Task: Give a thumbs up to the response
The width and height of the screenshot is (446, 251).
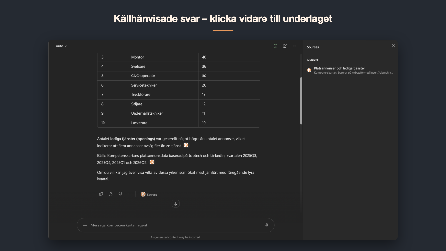Action: click(111, 194)
